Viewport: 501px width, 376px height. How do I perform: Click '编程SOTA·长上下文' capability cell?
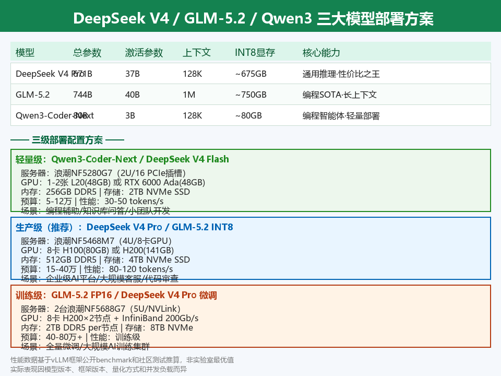(340, 95)
